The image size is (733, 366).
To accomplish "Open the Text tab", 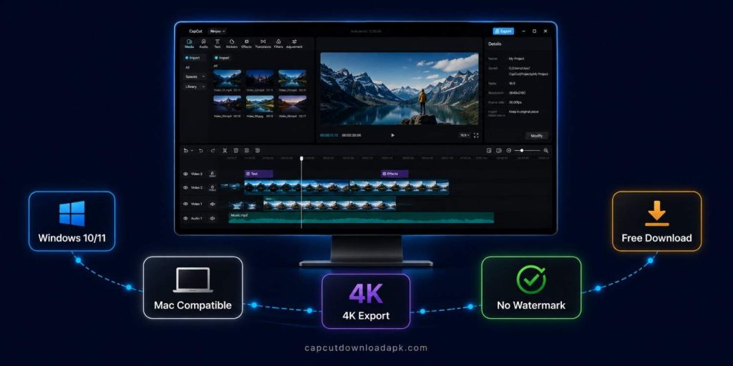I will [218, 44].
